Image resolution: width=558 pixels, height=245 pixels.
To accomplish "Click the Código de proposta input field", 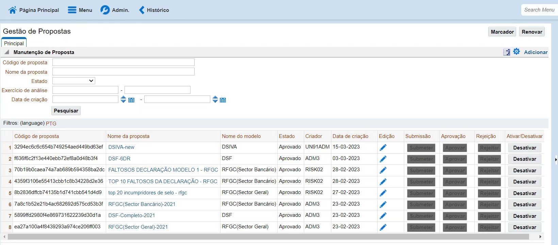I will [x=123, y=62].
